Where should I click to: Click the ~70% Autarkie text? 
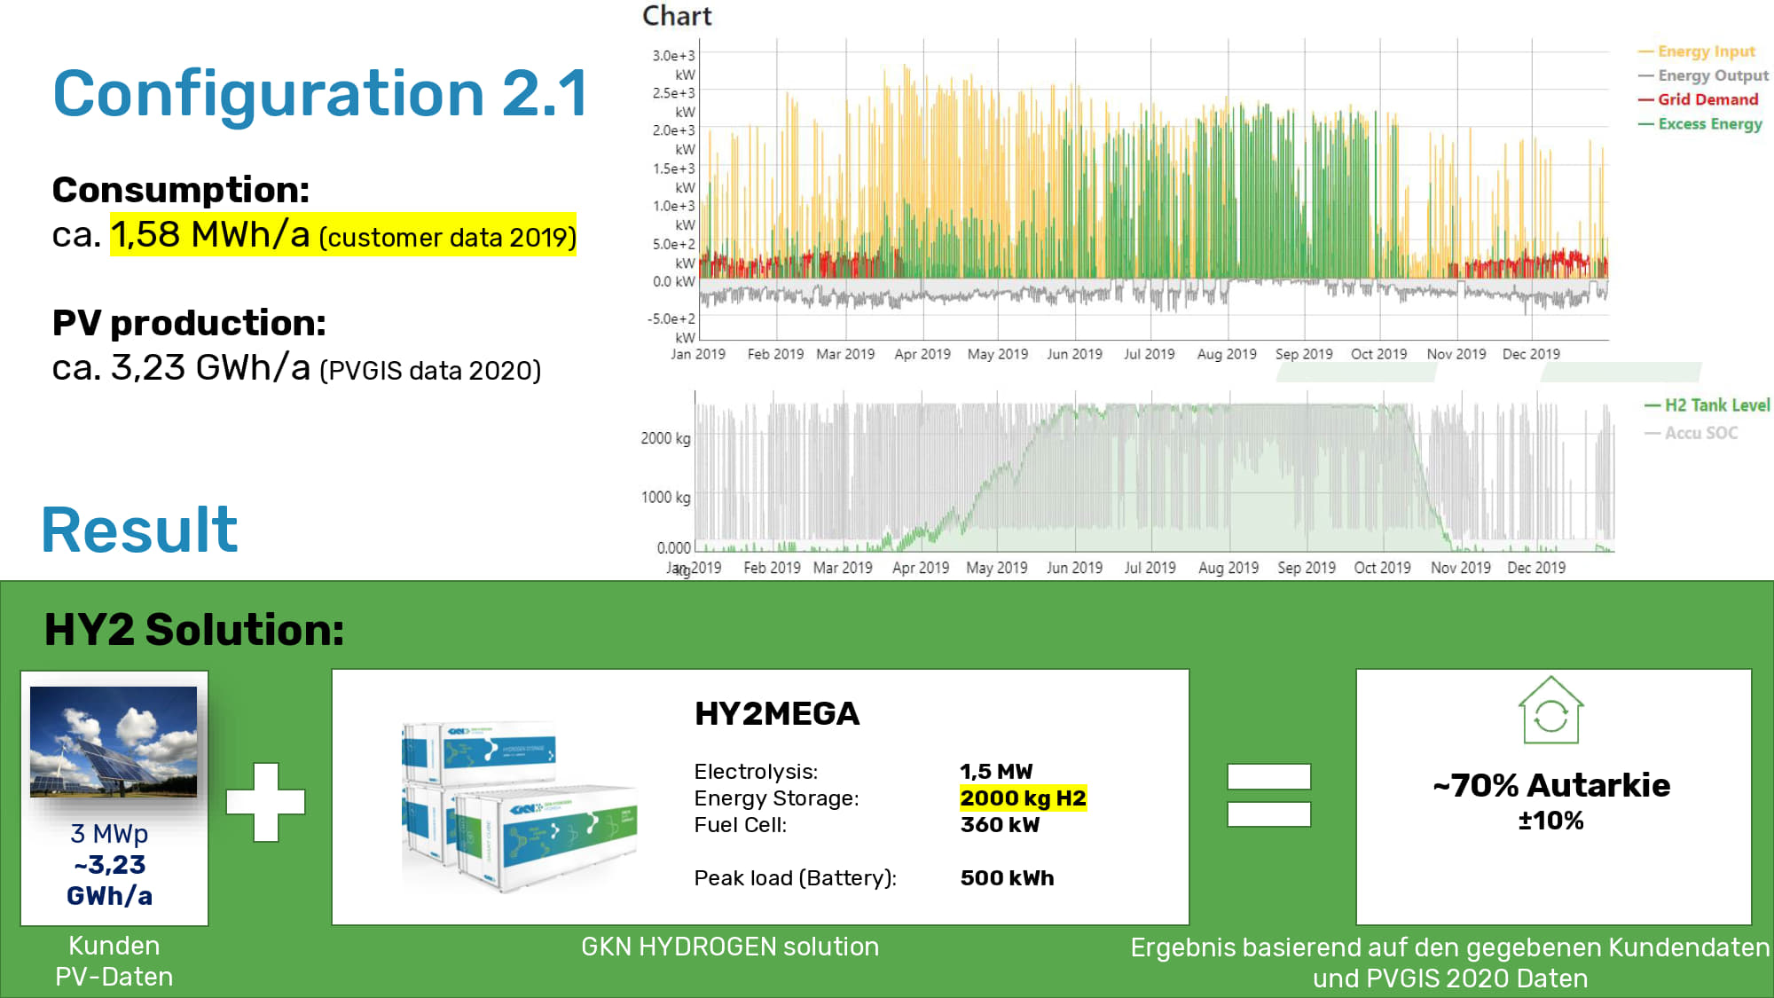pyautogui.click(x=1551, y=785)
